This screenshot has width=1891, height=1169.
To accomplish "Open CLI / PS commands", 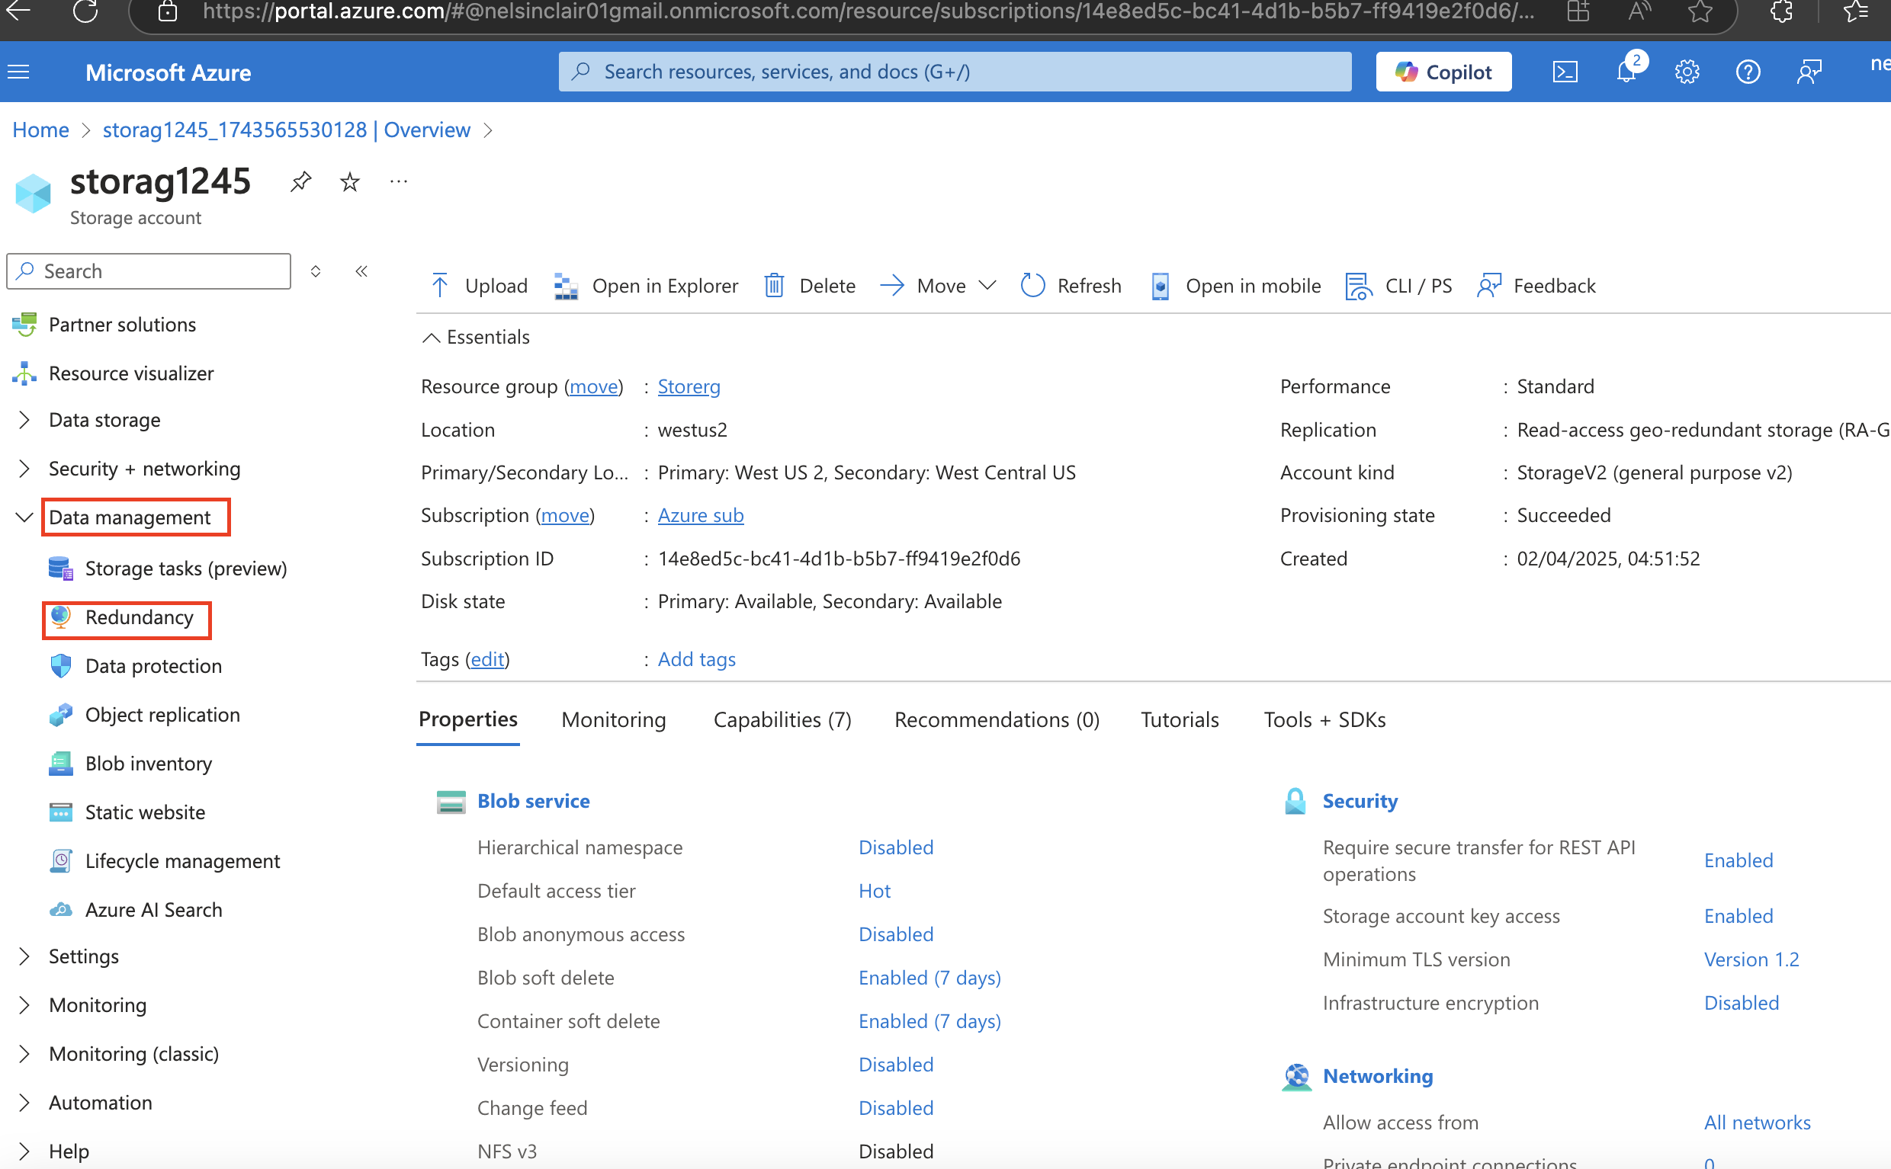I will [x=1398, y=285].
